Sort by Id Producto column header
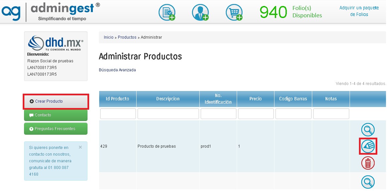Viewport: 387px width, 191px height. click(x=118, y=99)
